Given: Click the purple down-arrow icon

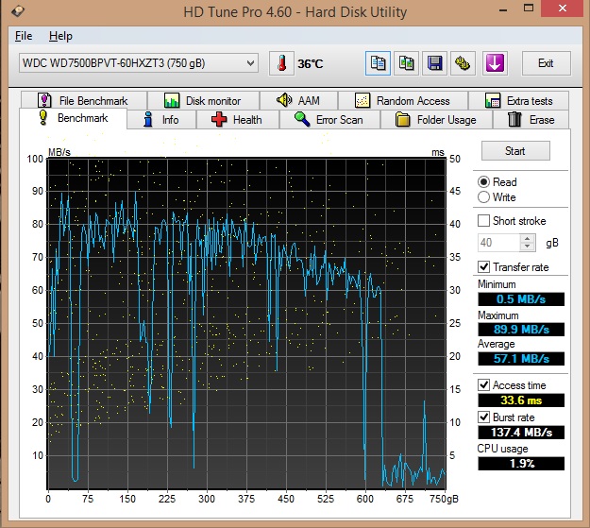Looking at the screenshot, I should (x=496, y=63).
